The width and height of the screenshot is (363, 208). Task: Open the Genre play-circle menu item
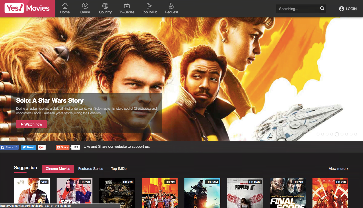(x=85, y=9)
